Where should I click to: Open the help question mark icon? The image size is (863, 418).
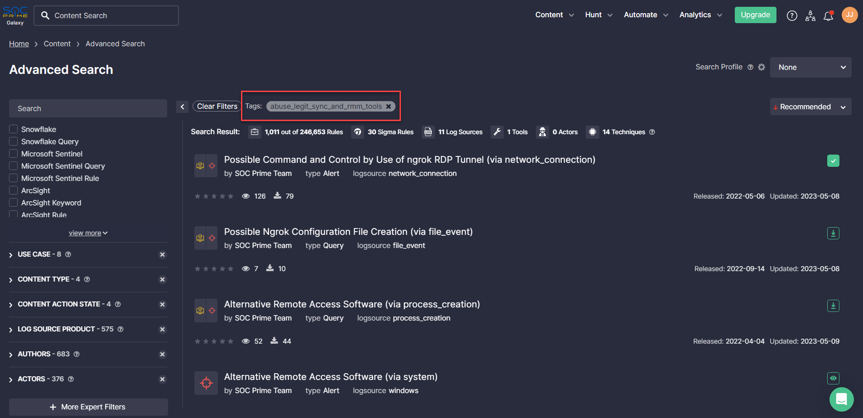tap(792, 16)
